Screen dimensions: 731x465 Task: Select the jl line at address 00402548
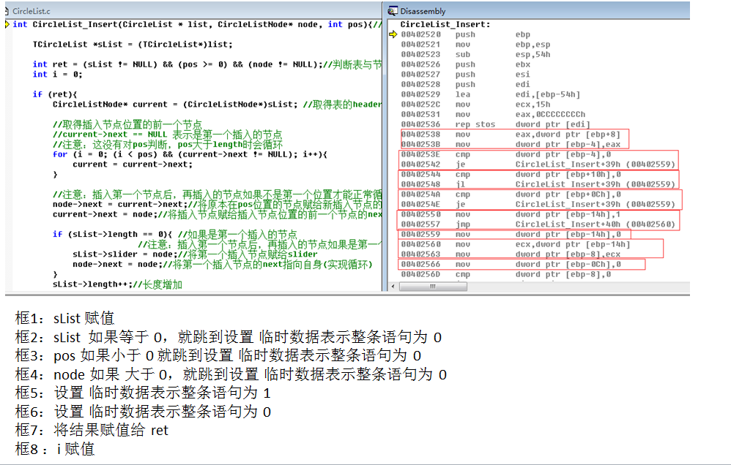tap(538, 184)
